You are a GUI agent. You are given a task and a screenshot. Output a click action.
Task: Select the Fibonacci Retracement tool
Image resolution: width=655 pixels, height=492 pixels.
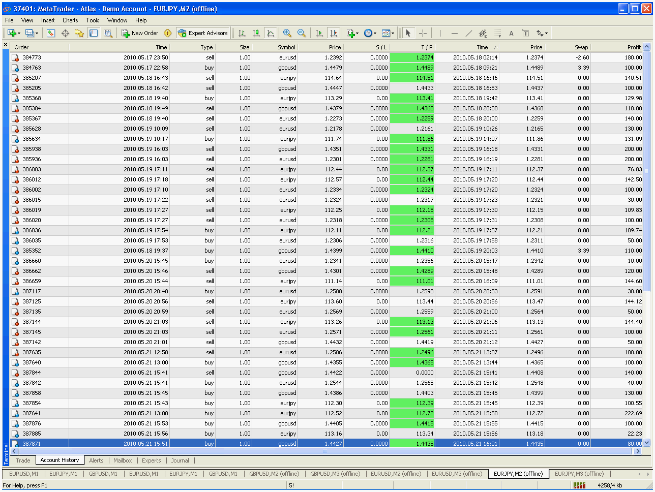point(497,33)
